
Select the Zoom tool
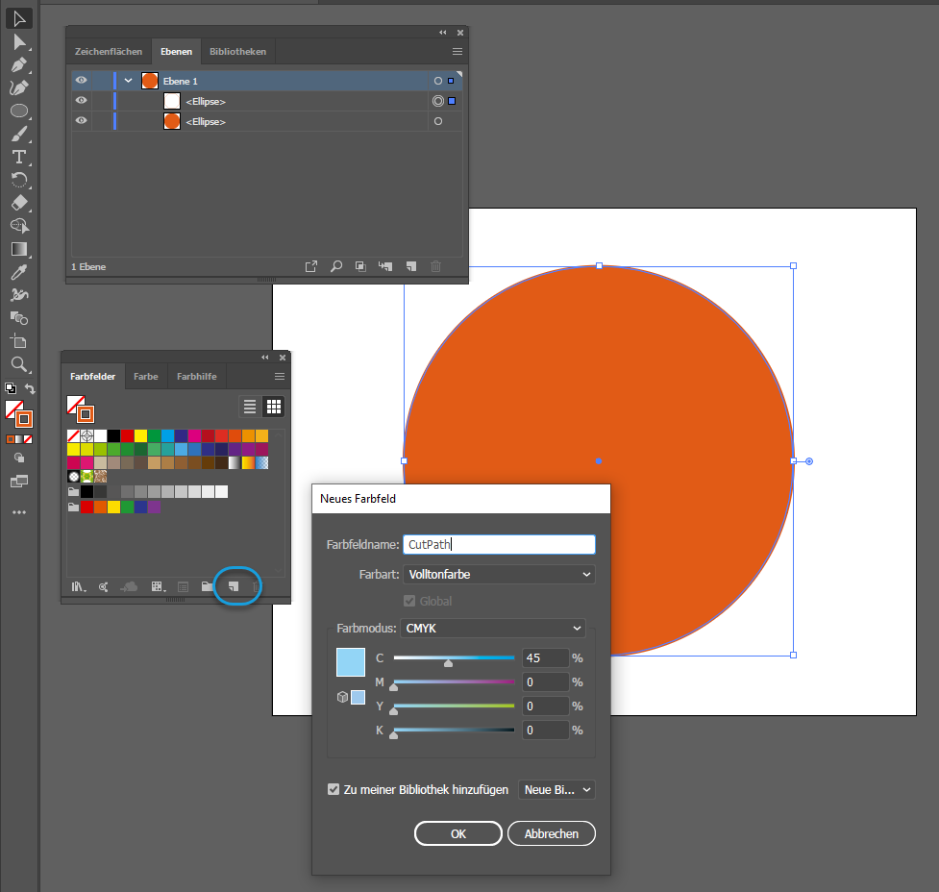(19, 364)
